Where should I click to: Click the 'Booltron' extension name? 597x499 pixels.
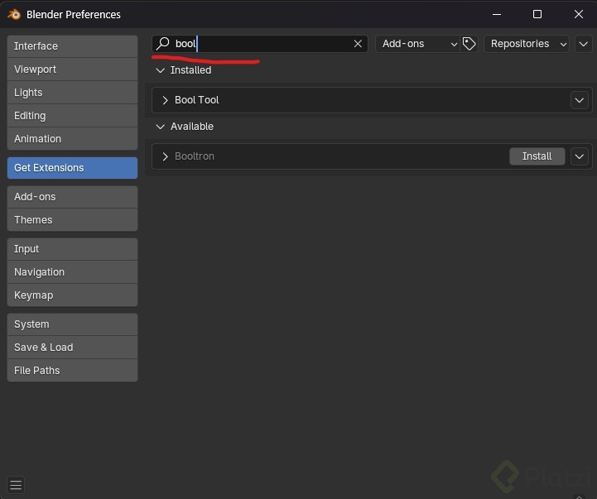(x=195, y=156)
